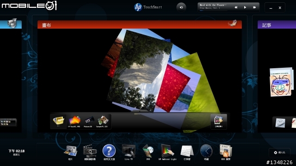Select the Pictures album in canvas tray
296x166 pixels.
tap(88, 122)
